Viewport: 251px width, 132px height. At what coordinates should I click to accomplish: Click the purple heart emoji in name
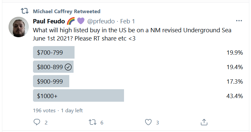[x=81, y=21]
